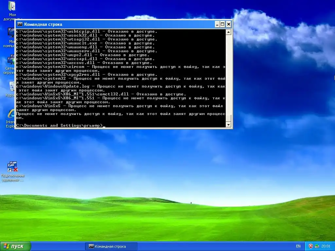Click the WindowsUpdate.log output line
Screen dimensions: 335x251
pos(121,88)
